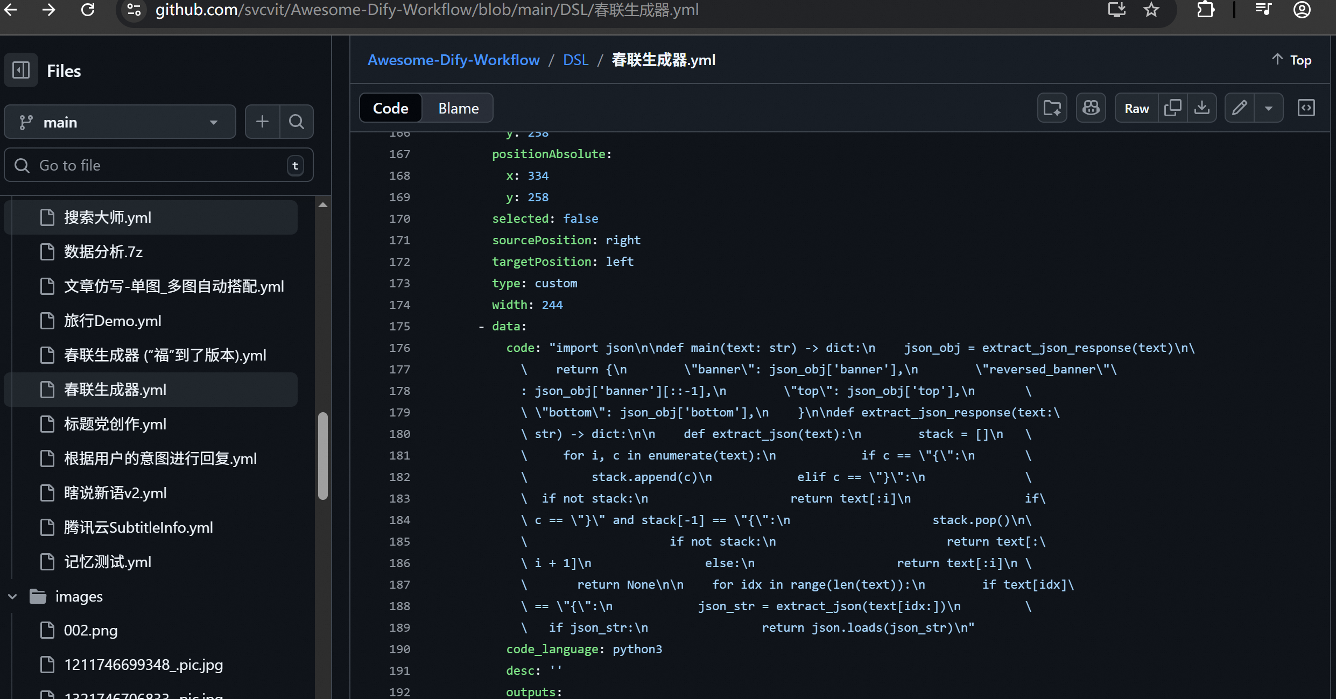Viewport: 1336px width, 699px height.
Task: Switch to the Blame tab
Action: coord(458,108)
